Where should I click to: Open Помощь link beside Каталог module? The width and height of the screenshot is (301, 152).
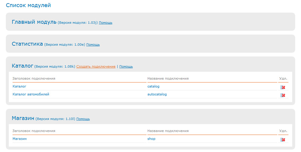126,67
